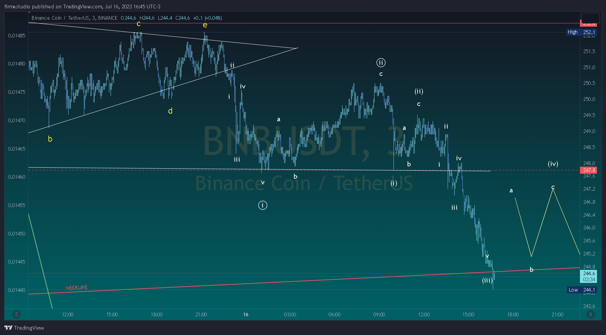
Task: Click the 246.0 right price axis value
Action: pos(589,227)
